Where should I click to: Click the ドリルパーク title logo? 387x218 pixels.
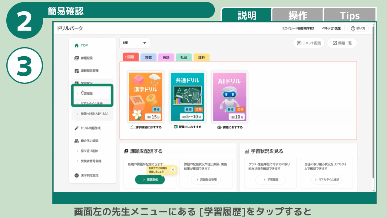pyautogui.click(x=70, y=28)
